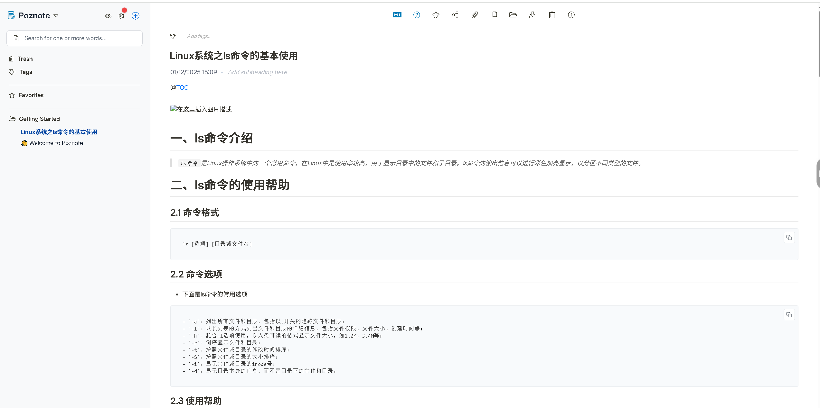The image size is (820, 408).
Task: Open the Trash section in sidebar
Action: [x=25, y=59]
